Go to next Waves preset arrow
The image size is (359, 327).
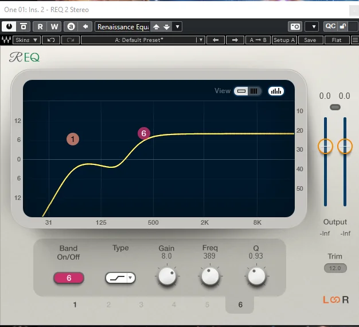[235, 40]
